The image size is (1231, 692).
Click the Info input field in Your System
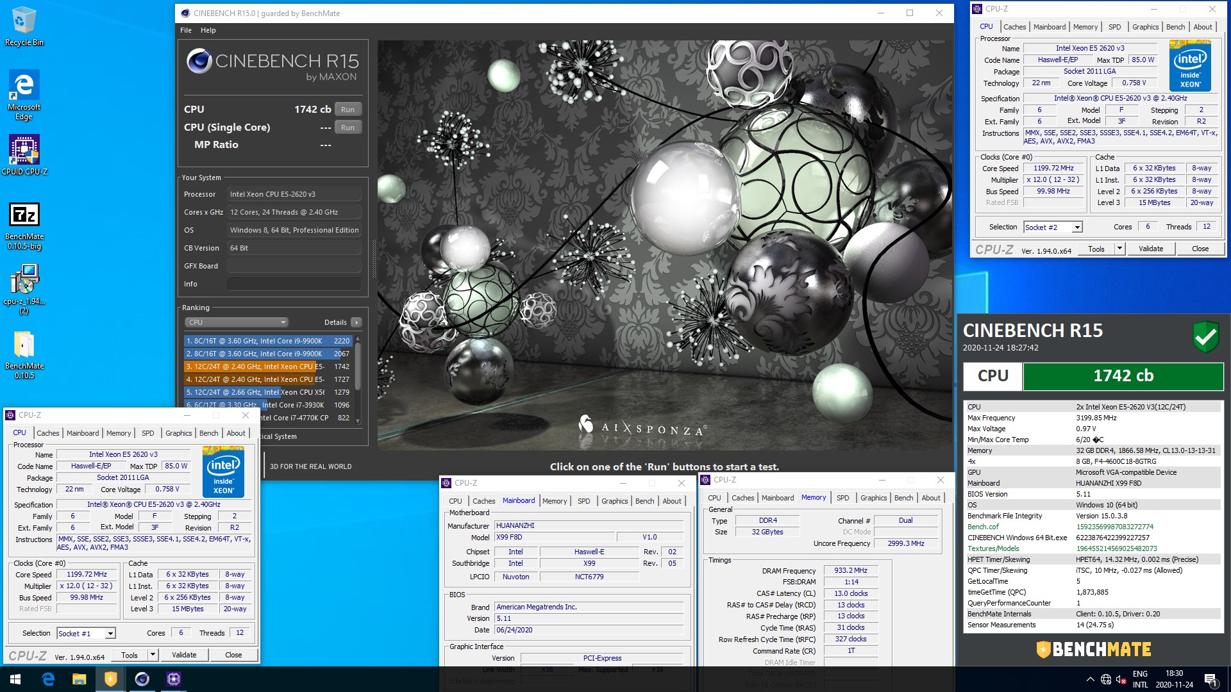(294, 284)
